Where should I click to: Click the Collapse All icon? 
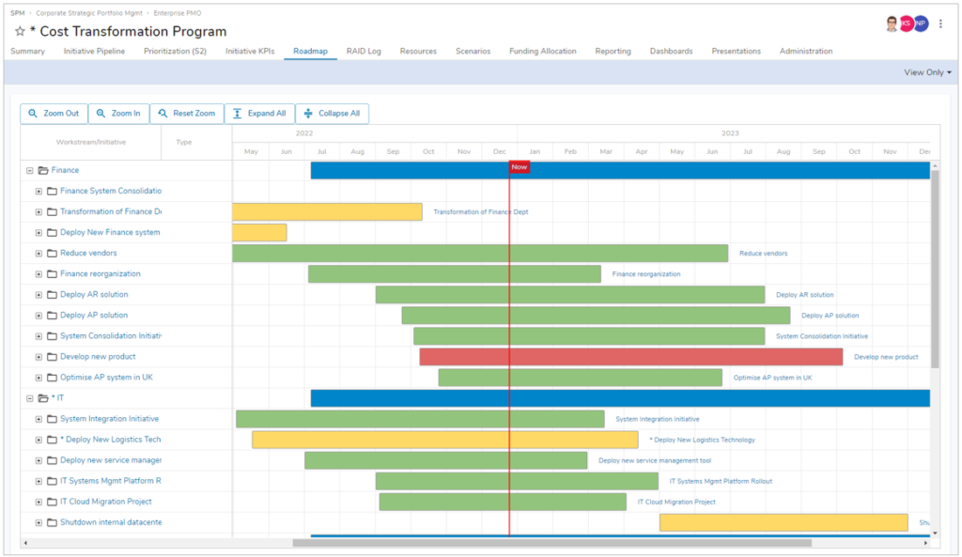(310, 113)
